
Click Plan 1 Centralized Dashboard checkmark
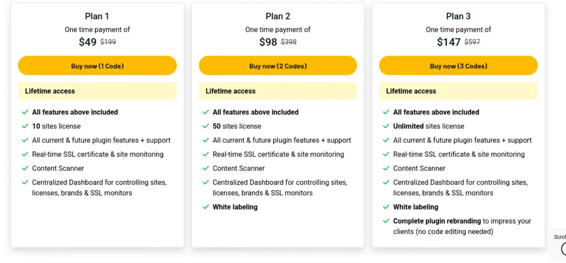[25, 183]
